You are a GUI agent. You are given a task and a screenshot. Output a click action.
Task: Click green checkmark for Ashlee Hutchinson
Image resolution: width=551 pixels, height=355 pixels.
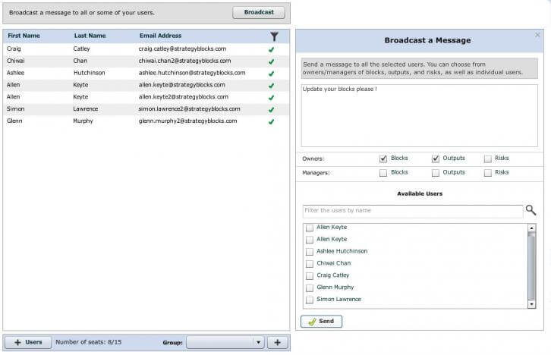[271, 74]
